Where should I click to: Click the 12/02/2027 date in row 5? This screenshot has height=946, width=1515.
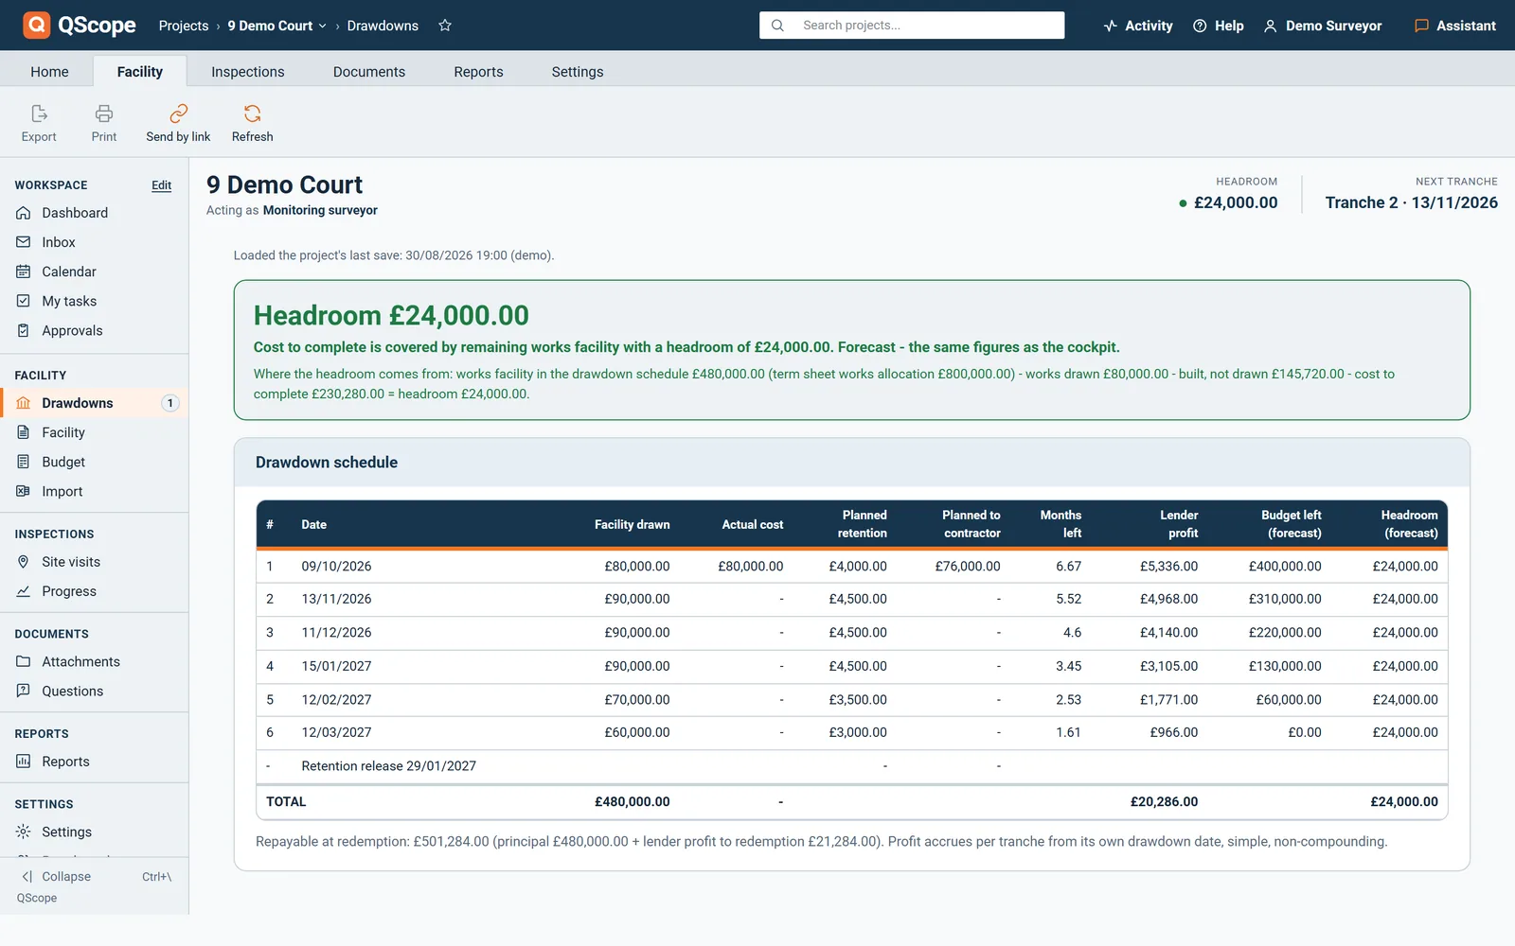click(x=336, y=699)
